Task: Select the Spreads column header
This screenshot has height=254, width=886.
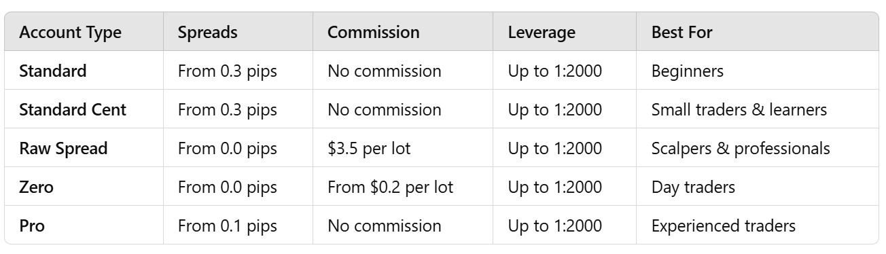Action: tap(207, 32)
